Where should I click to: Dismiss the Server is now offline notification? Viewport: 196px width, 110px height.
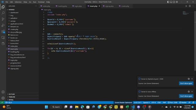pyautogui.click(x=192, y=92)
